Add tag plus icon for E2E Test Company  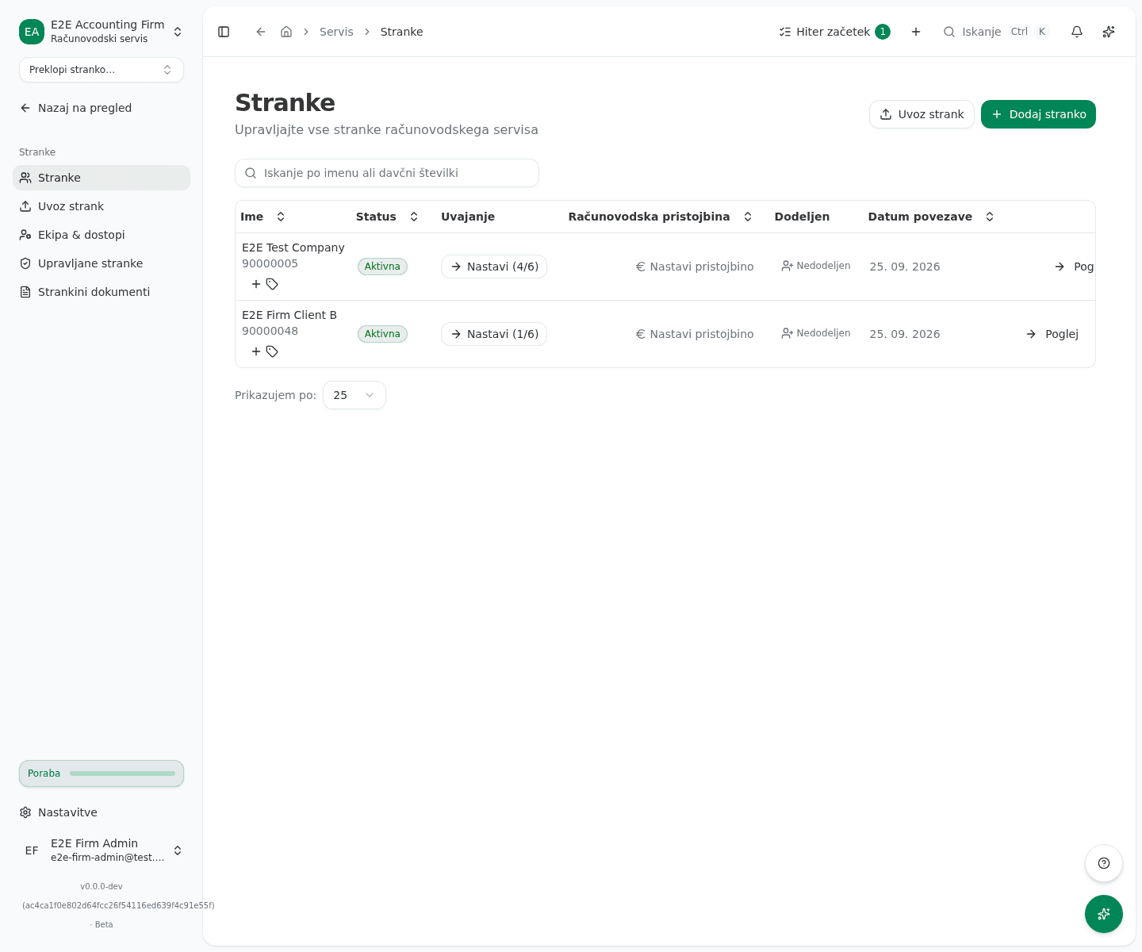coord(256,284)
